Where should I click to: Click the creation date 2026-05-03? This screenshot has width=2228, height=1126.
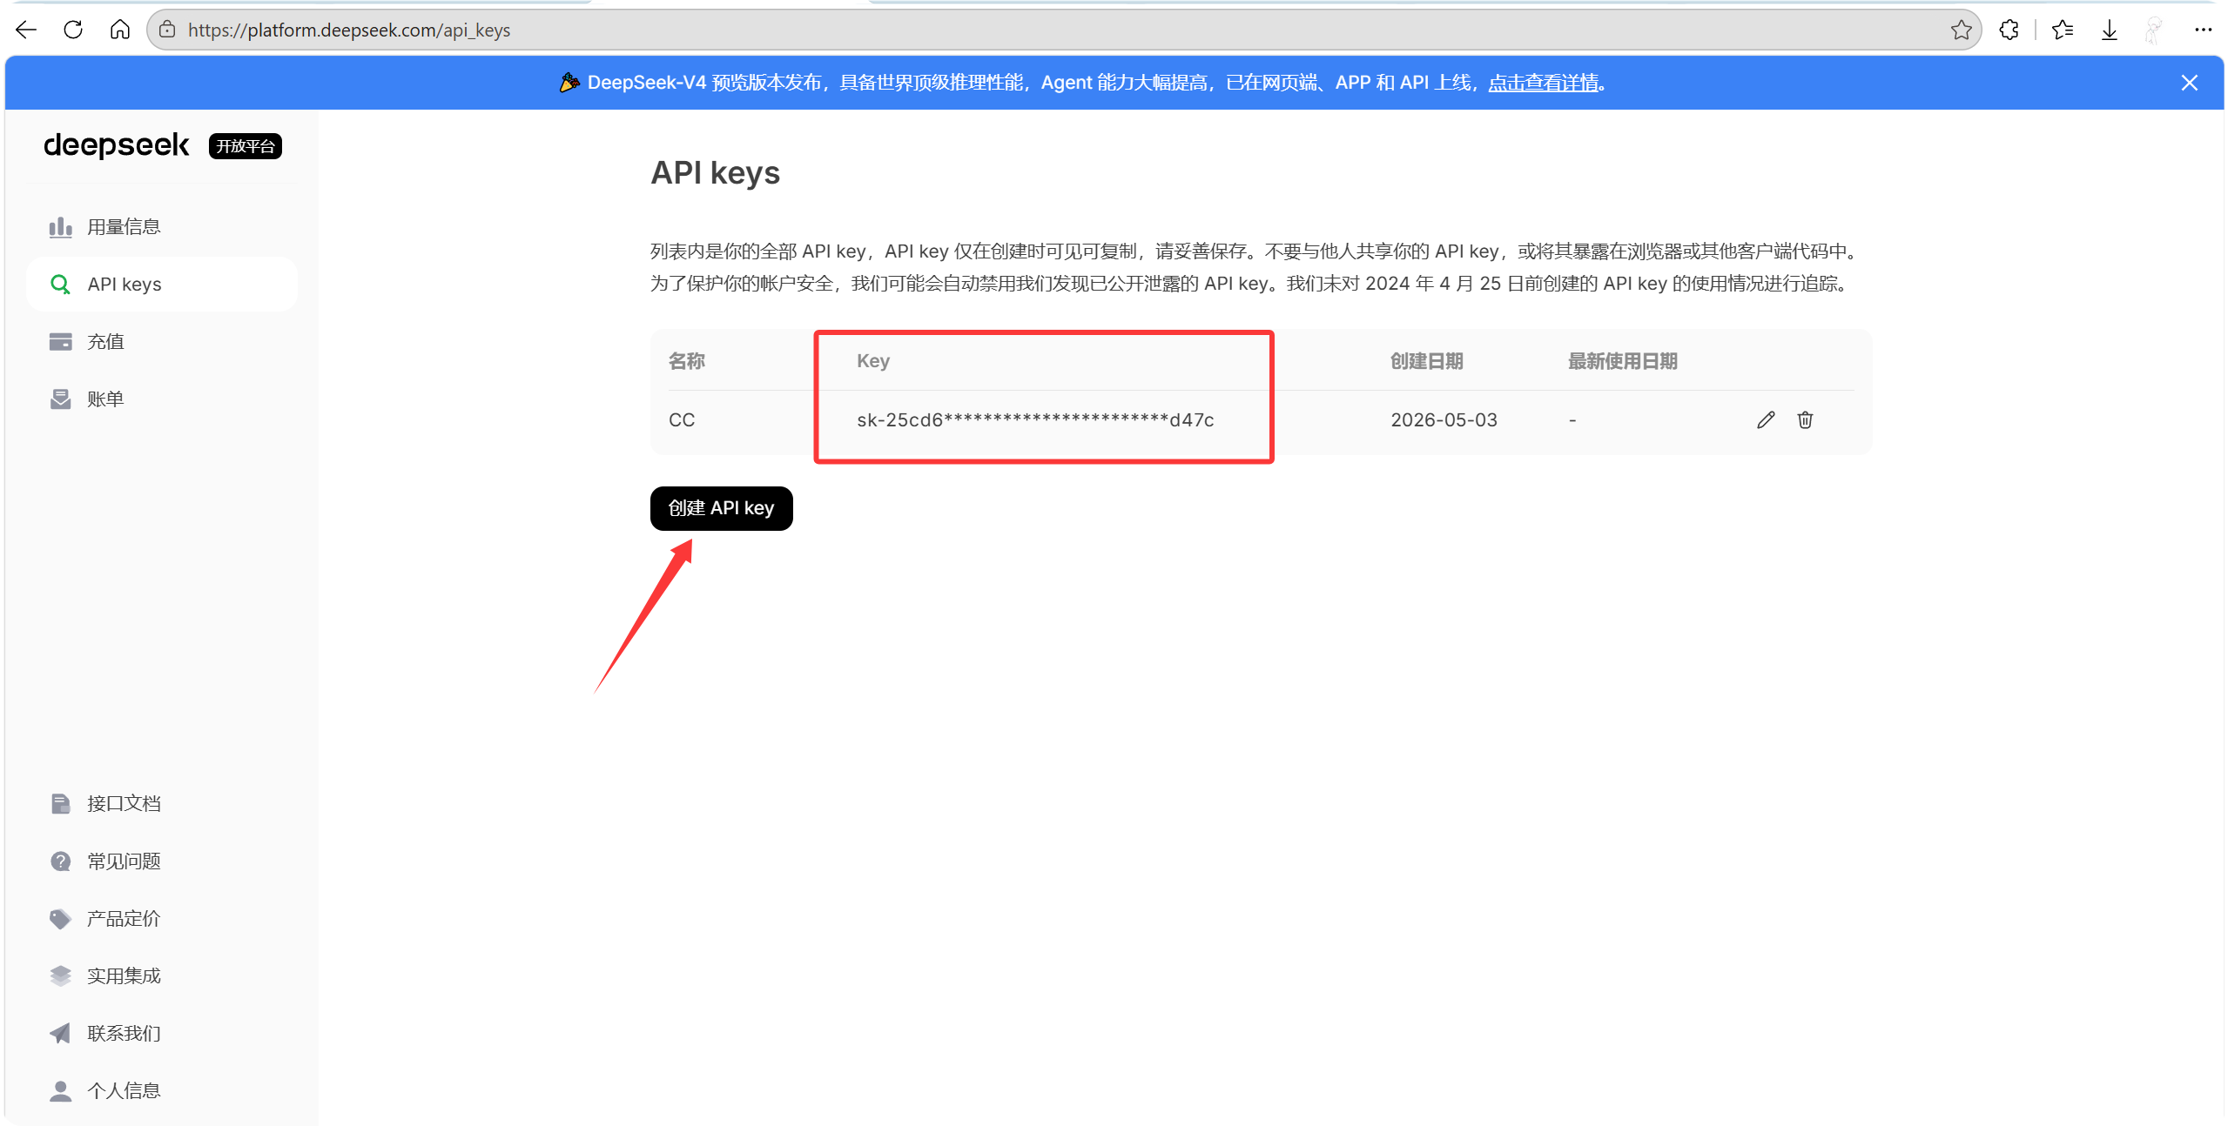(x=1444, y=420)
